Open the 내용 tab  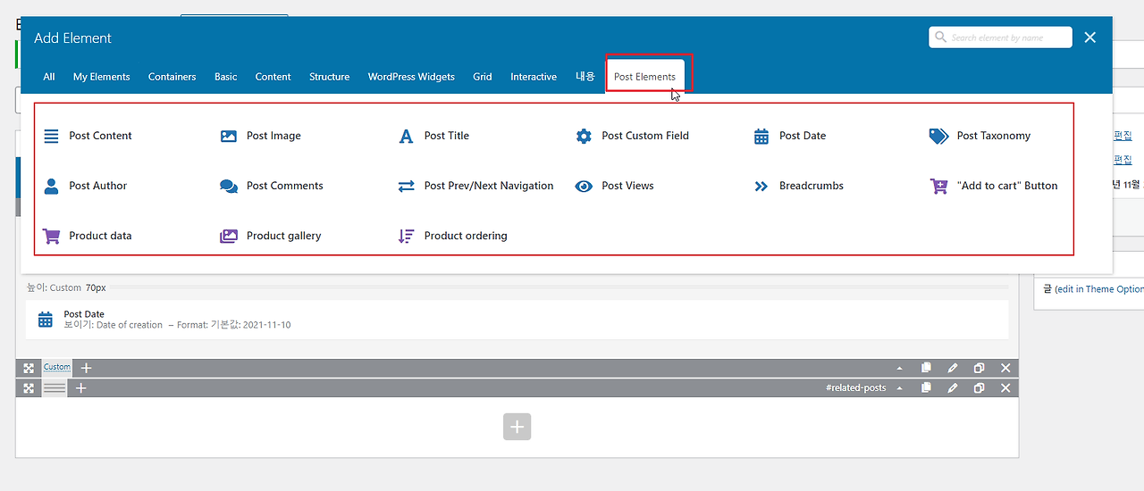pyautogui.click(x=585, y=77)
